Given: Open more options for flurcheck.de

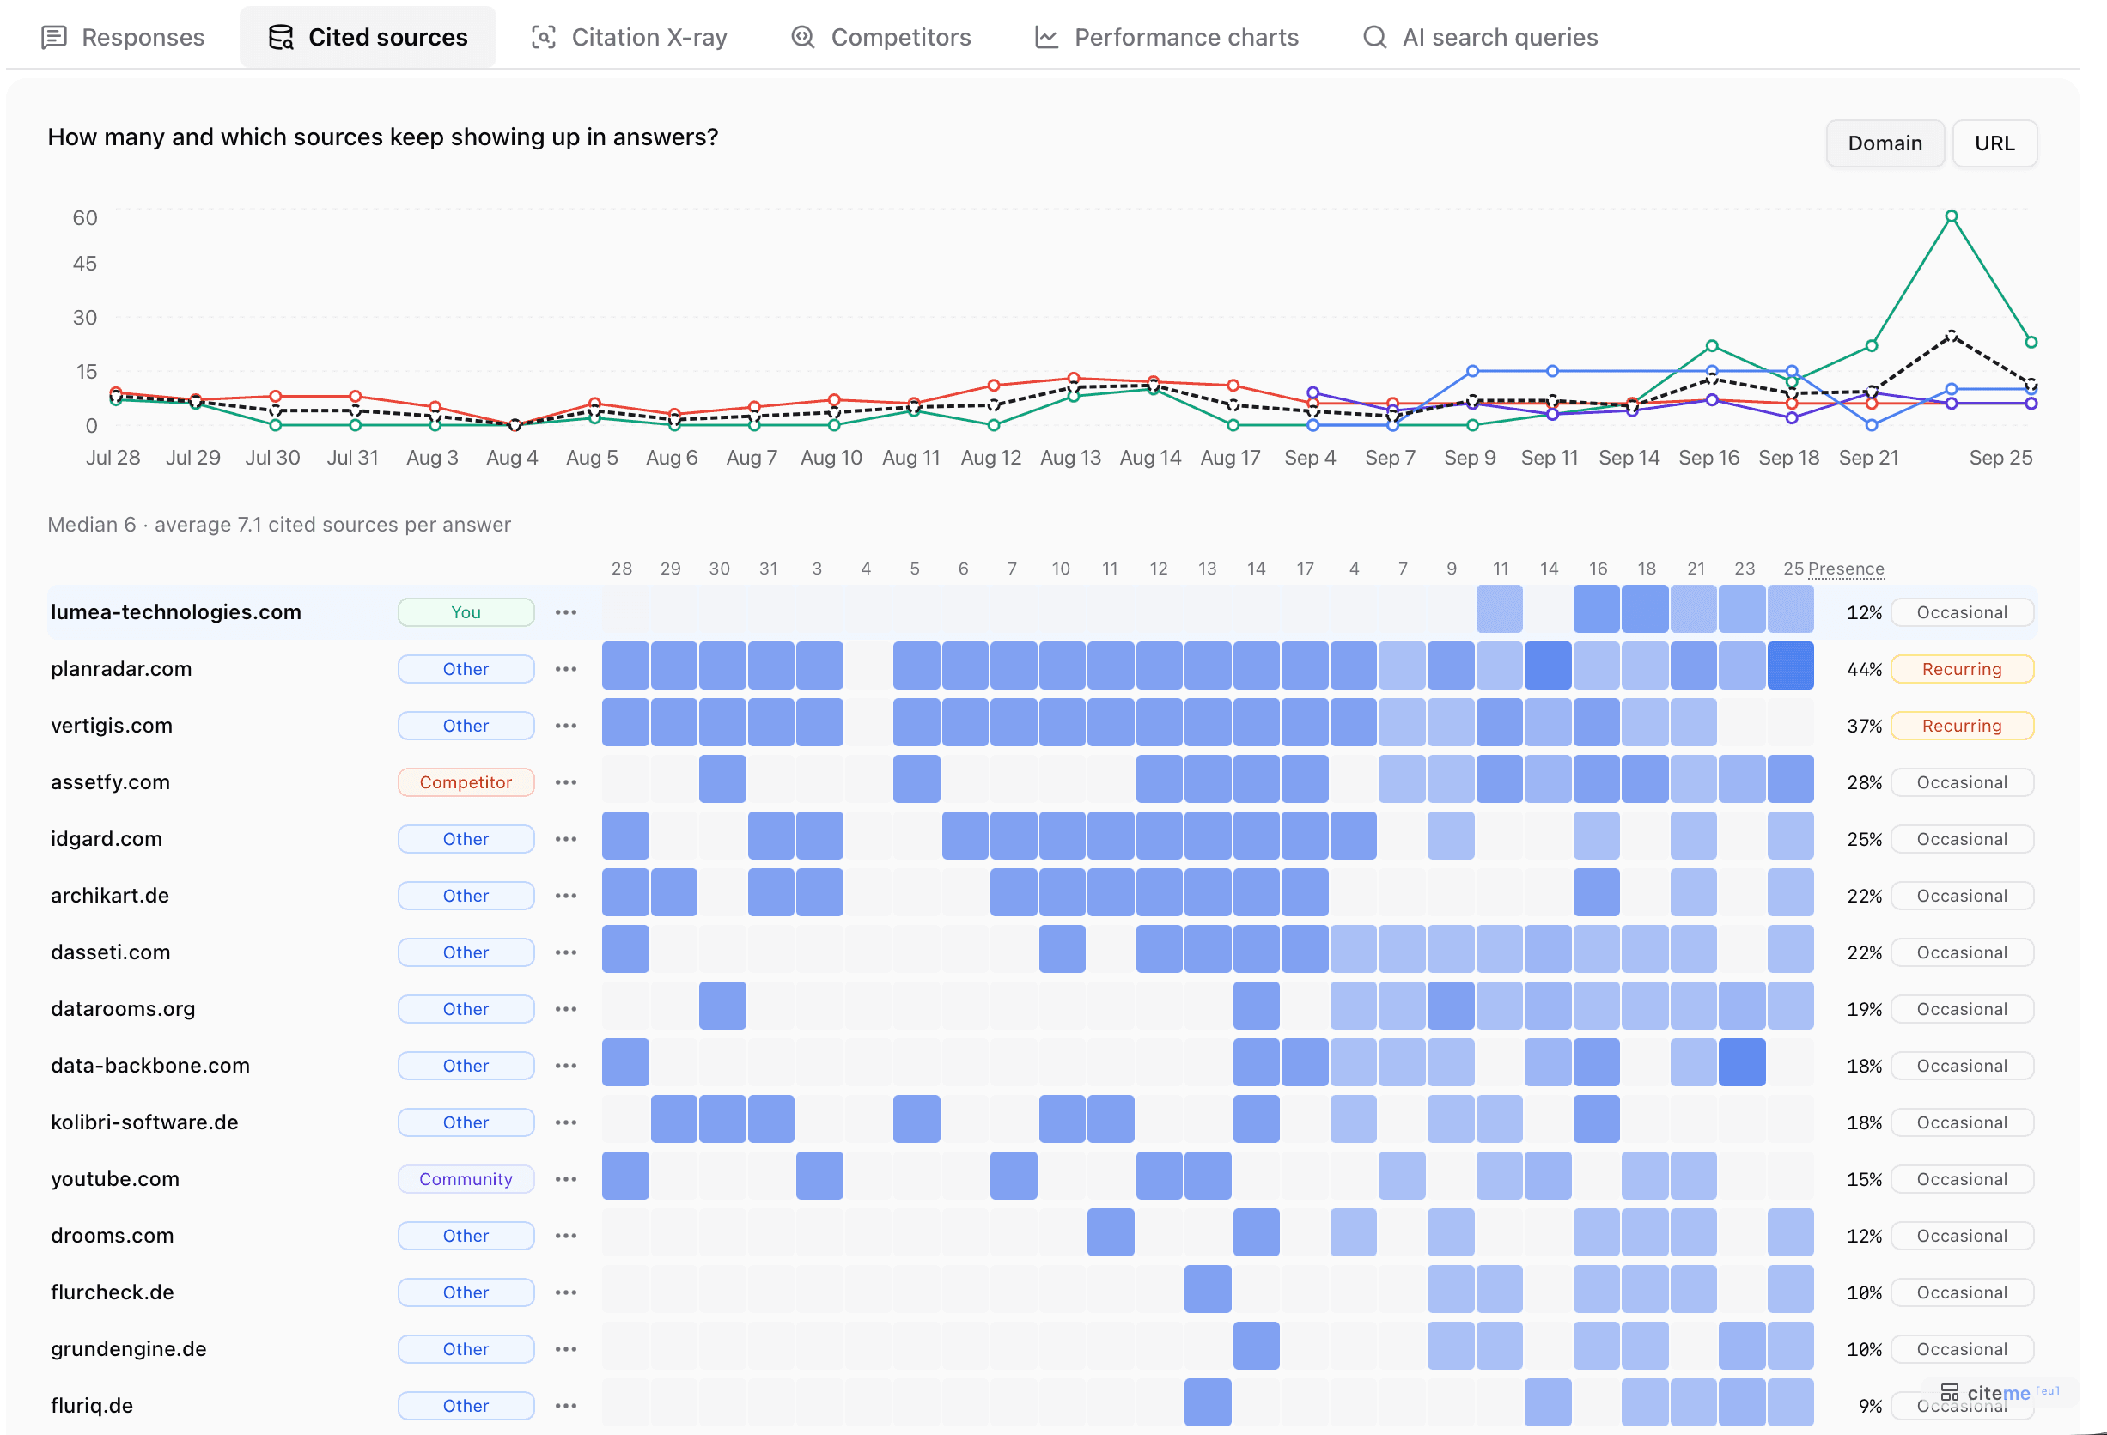Looking at the screenshot, I should (566, 1292).
